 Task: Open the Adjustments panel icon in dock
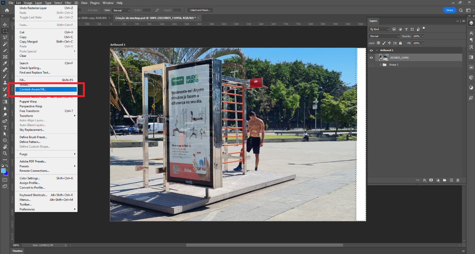tap(471, 88)
